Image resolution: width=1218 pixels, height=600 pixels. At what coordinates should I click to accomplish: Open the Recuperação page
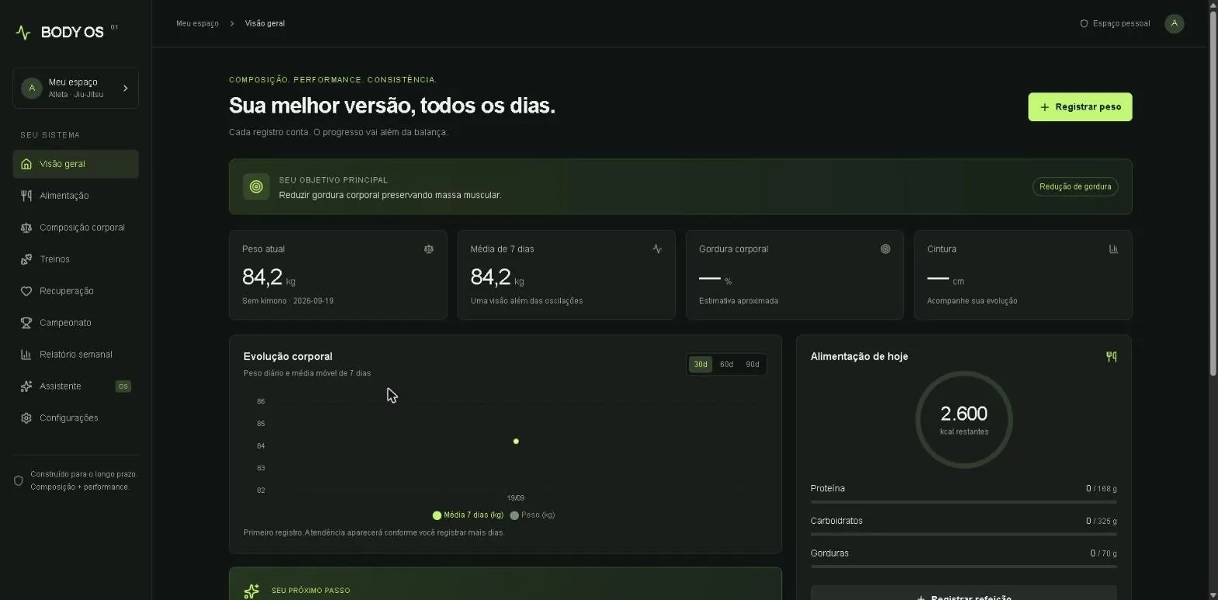(x=76, y=291)
